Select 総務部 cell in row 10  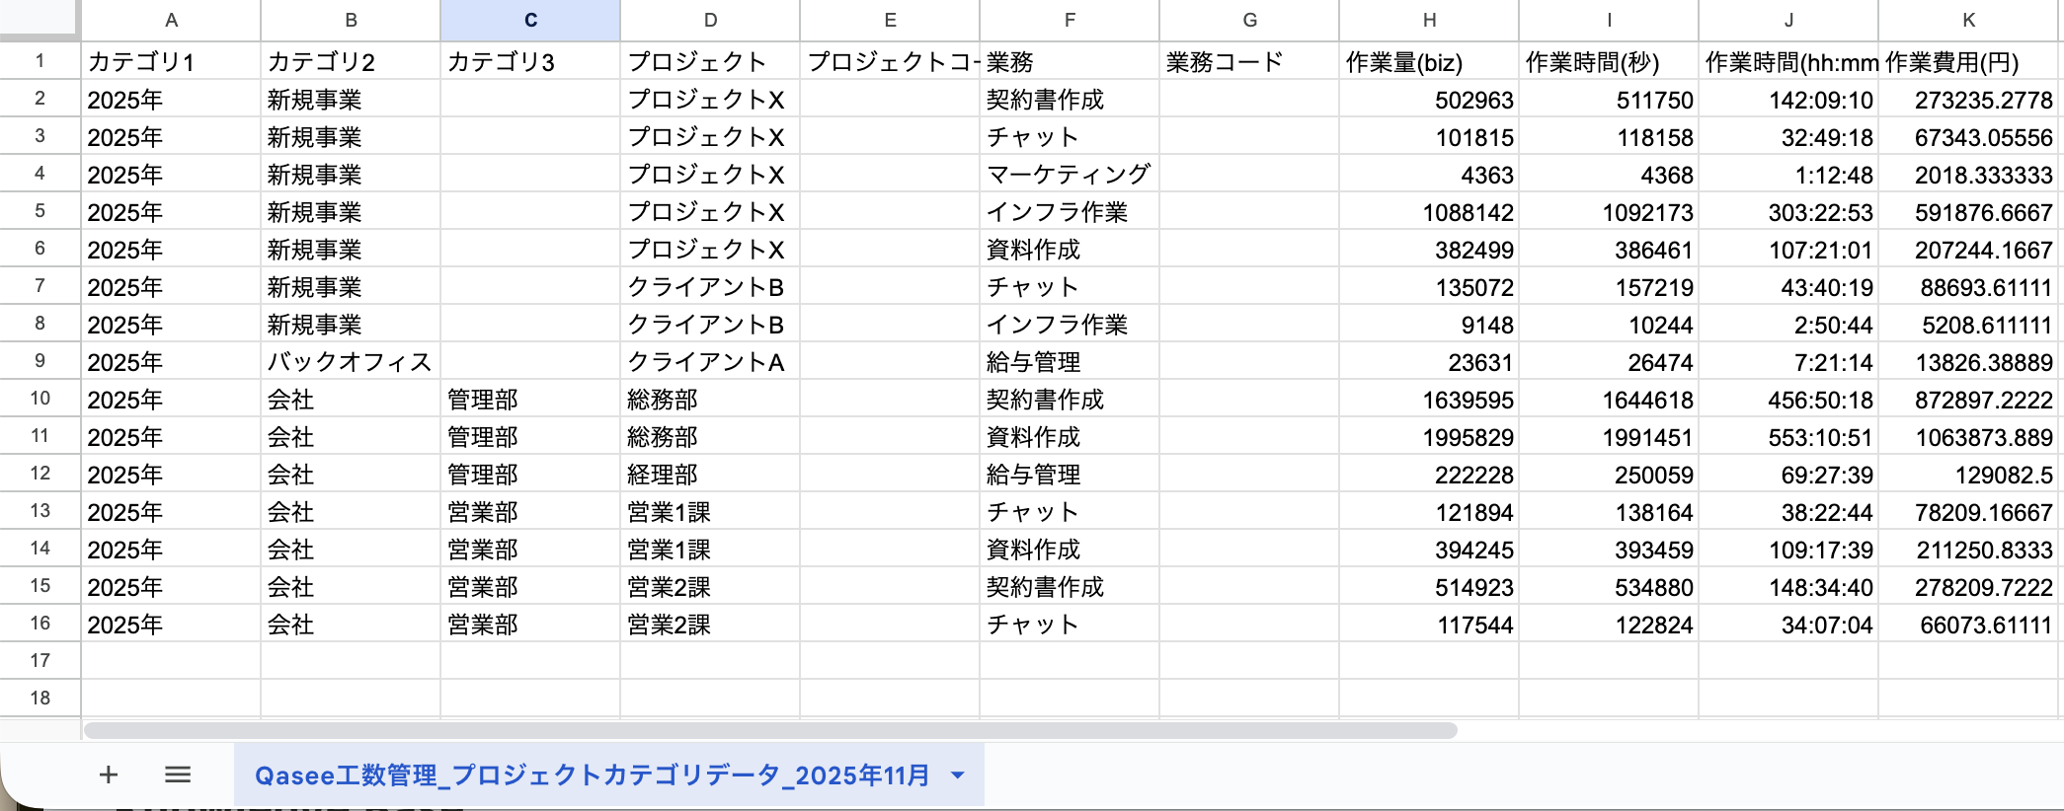tap(710, 399)
